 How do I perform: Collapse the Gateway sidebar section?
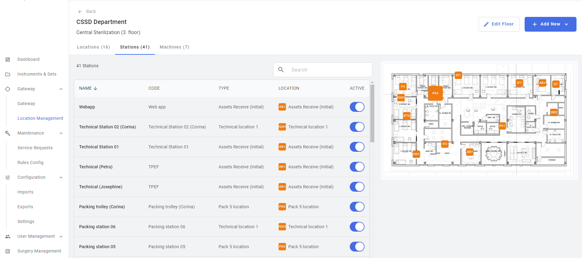61,89
